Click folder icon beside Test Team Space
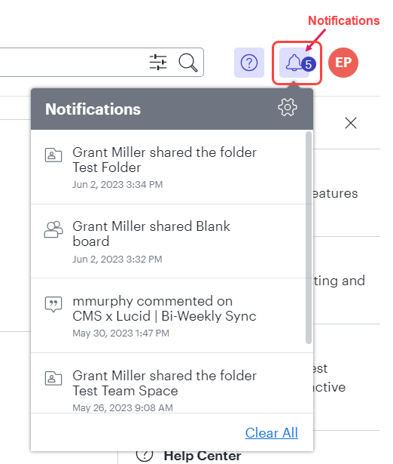This screenshot has width=393, height=464. tap(53, 378)
